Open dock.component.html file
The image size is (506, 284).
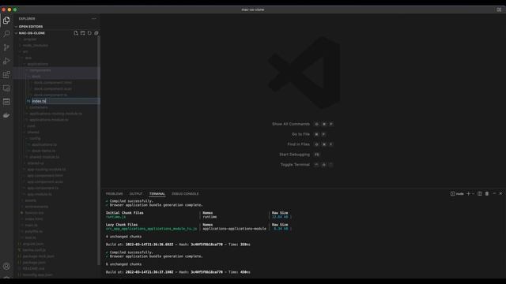(53, 82)
